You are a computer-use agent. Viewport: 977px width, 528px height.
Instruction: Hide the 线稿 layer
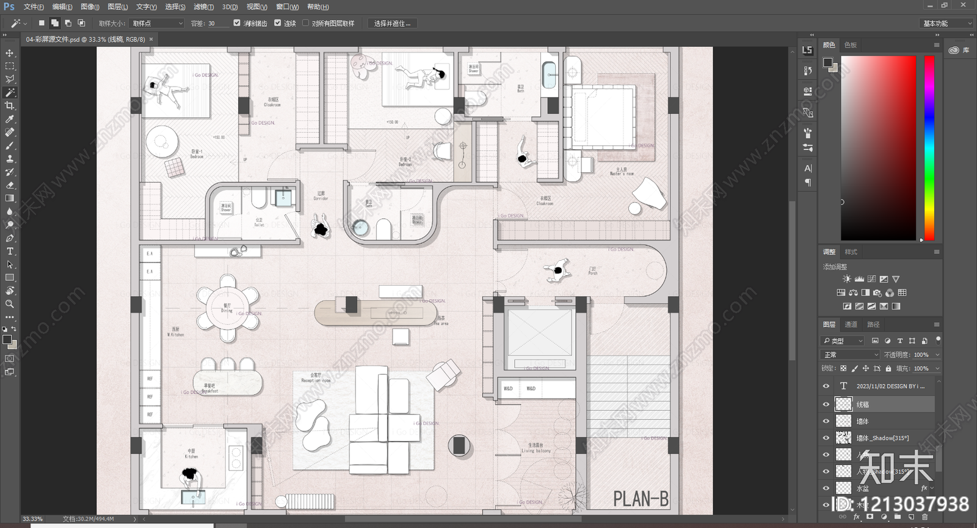pos(826,404)
